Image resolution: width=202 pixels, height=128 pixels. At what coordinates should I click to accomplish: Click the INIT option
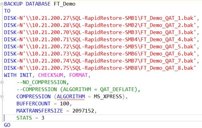(26, 75)
